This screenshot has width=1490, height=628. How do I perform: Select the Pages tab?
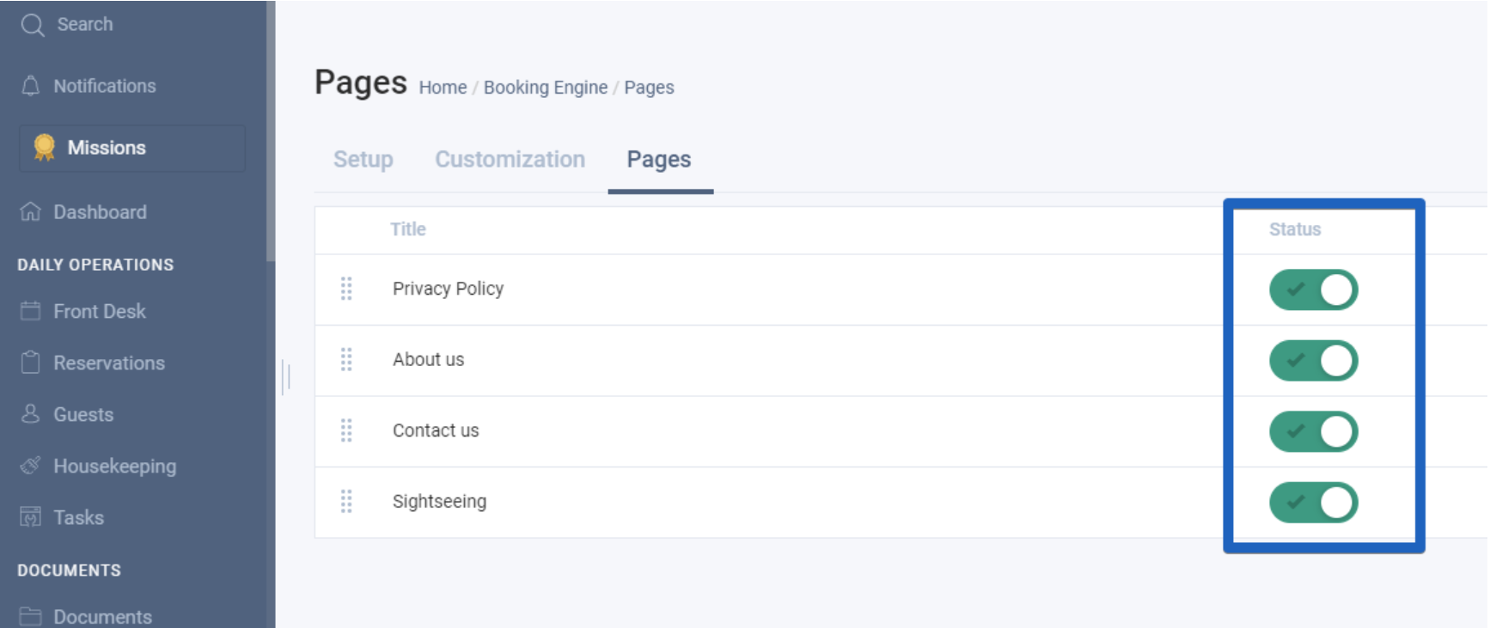point(659,160)
